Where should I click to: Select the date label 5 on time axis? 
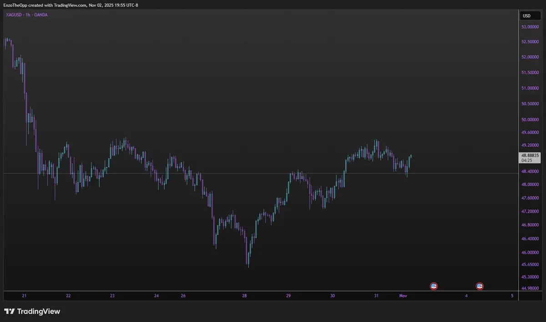(512, 296)
